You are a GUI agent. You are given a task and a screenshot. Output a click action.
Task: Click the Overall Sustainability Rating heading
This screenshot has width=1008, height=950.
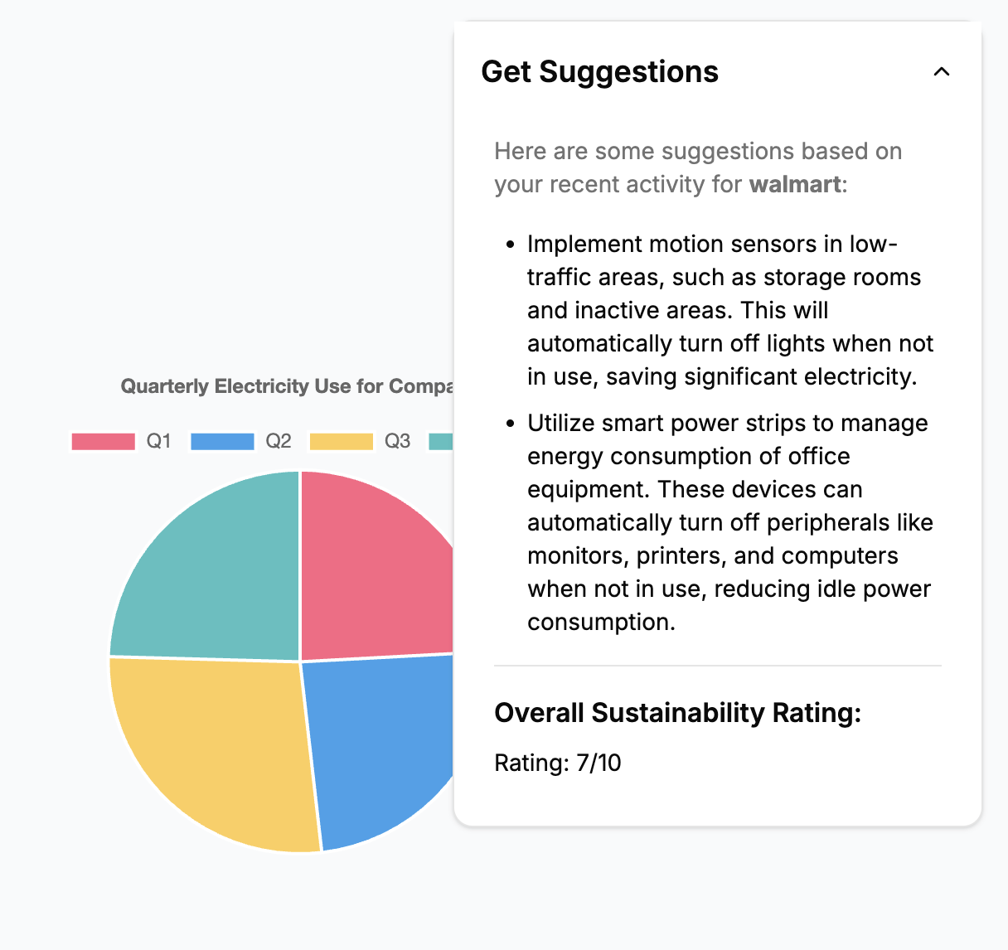[x=677, y=713]
